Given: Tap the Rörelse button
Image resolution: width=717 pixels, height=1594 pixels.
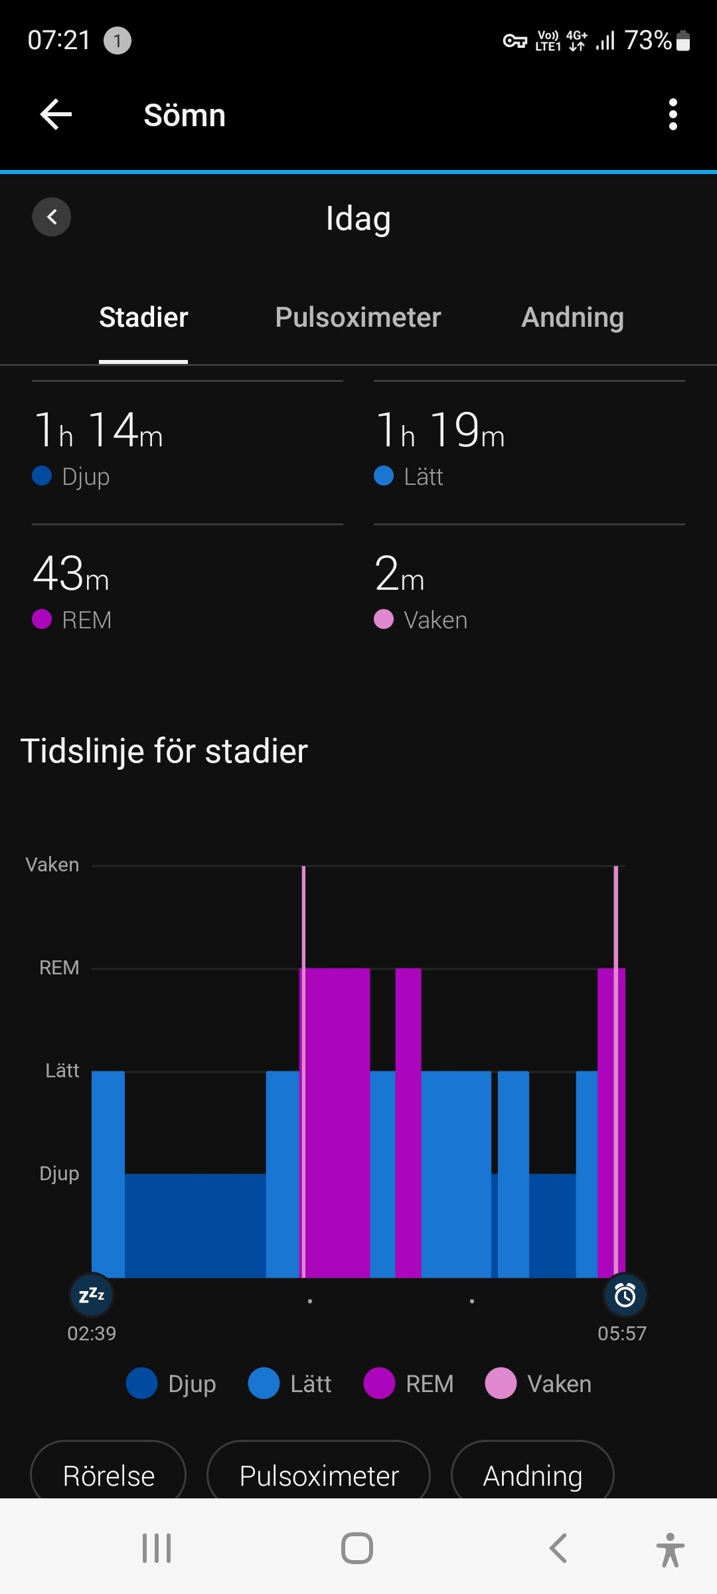Looking at the screenshot, I should [x=108, y=1470].
